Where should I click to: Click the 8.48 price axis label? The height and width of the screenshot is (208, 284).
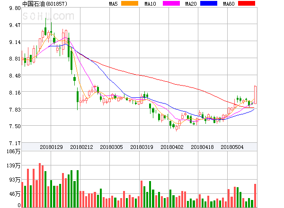pos(15,76)
